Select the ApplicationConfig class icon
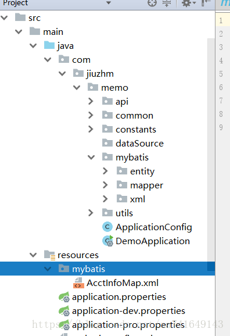 [107, 227]
